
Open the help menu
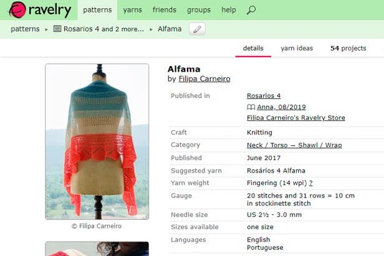(x=229, y=10)
